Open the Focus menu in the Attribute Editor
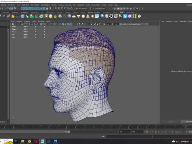Screen dimensions: 192x144 pos(176,22)
